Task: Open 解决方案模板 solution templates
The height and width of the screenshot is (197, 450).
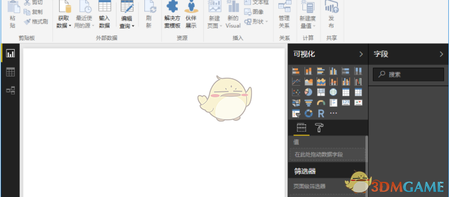Action: click(172, 14)
